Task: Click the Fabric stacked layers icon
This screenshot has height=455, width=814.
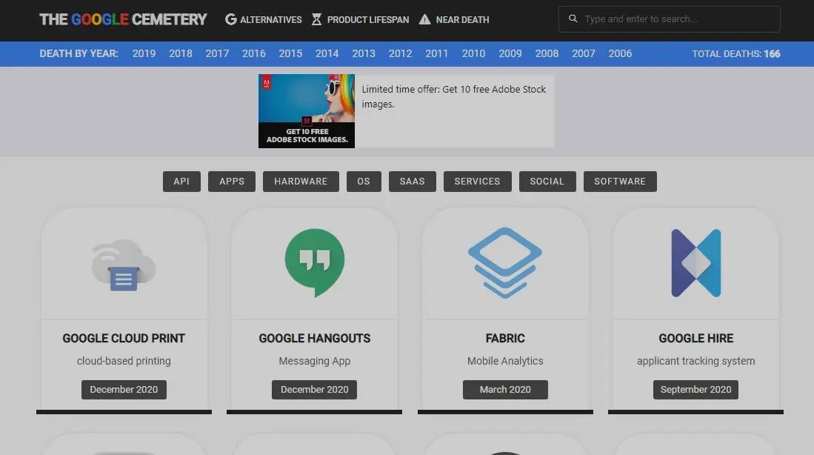Action: (x=505, y=263)
